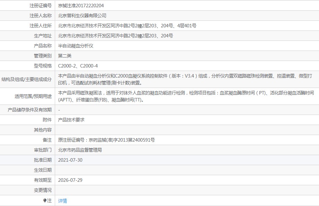Image resolution: width=319 pixels, height=206 pixels.
Task: Click the 生产地址 label
Action: click(x=43, y=36)
